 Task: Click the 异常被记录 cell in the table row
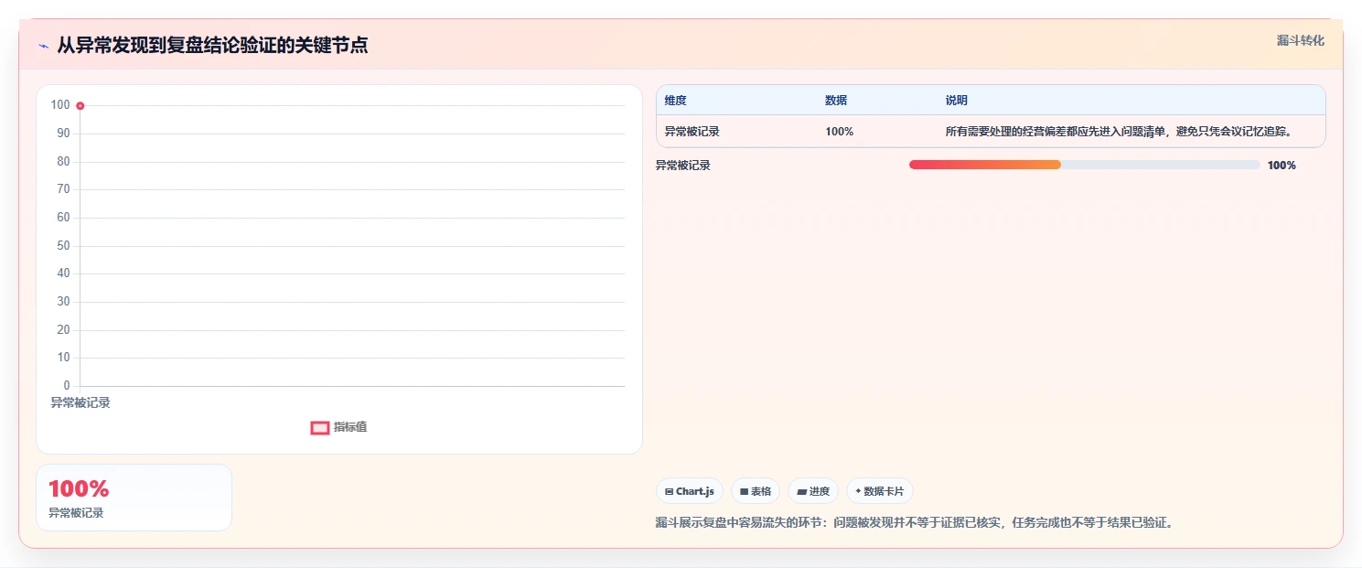coord(692,132)
